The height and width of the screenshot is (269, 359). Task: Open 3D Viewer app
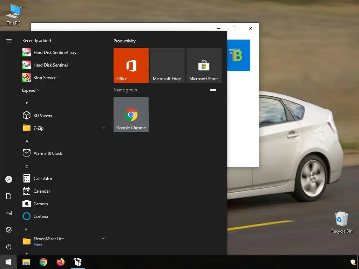[x=64, y=115]
